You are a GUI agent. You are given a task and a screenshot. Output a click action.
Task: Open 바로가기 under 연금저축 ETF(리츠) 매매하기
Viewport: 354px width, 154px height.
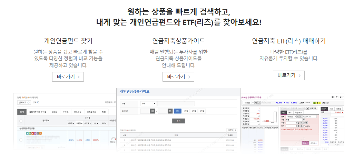click(x=289, y=75)
